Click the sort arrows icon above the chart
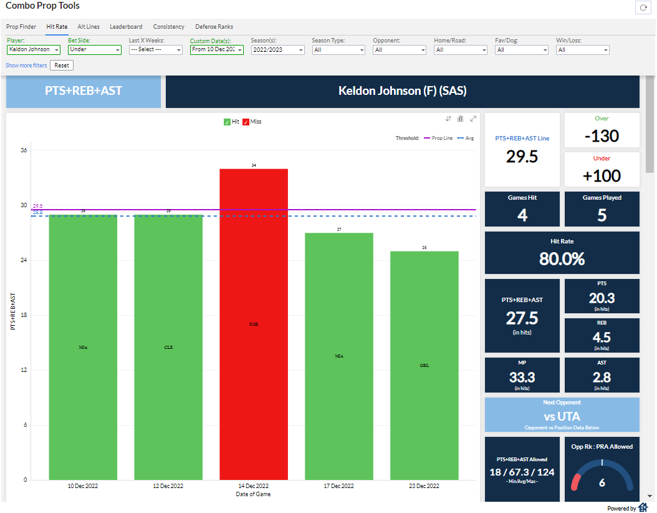This screenshot has width=657, height=513. point(448,118)
